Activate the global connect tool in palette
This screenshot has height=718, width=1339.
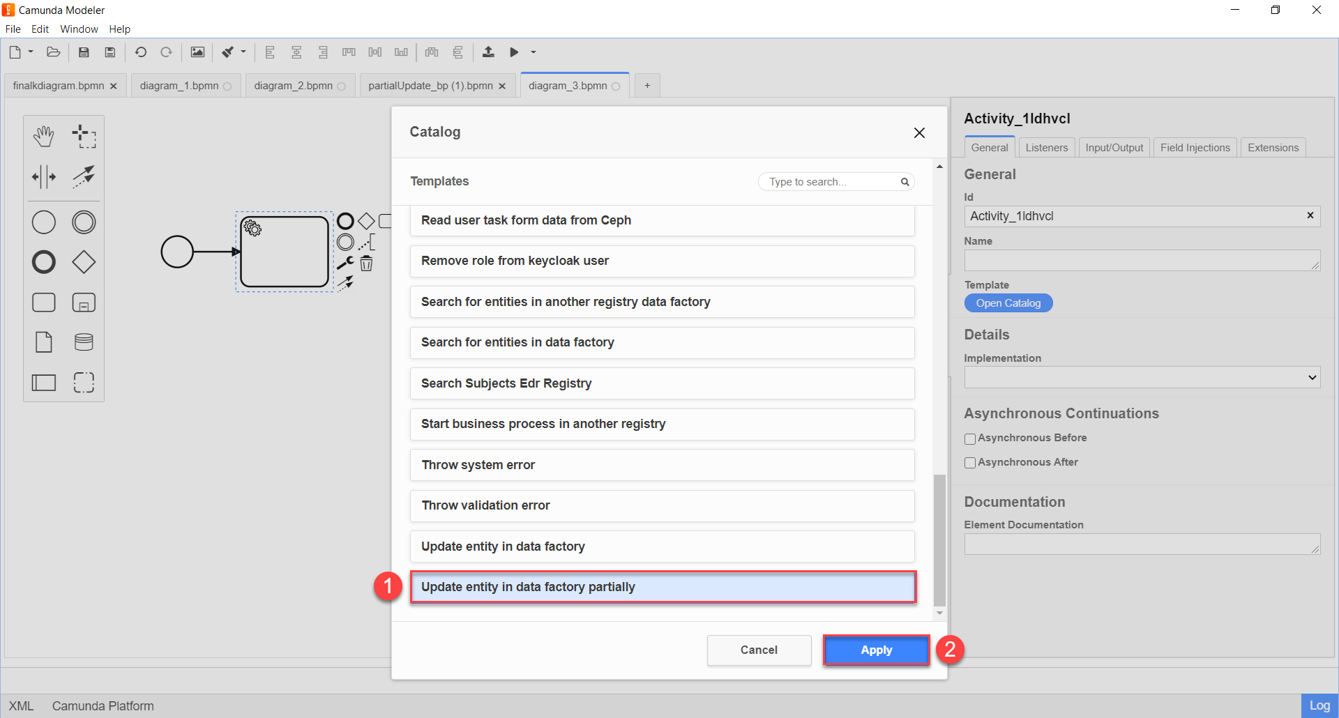tap(84, 177)
